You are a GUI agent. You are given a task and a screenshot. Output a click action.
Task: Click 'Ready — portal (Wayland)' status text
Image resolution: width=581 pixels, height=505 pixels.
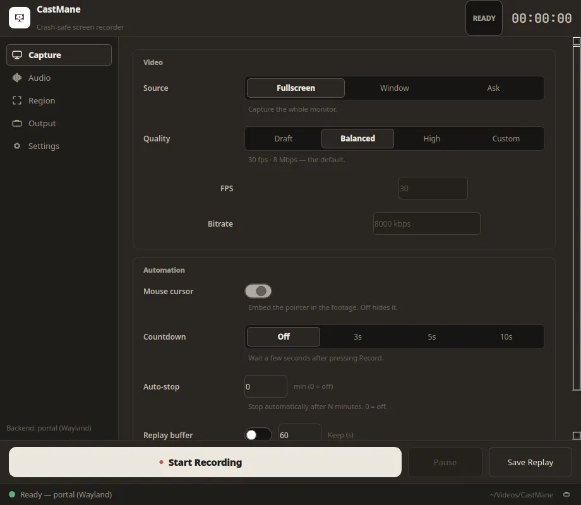[66, 495]
